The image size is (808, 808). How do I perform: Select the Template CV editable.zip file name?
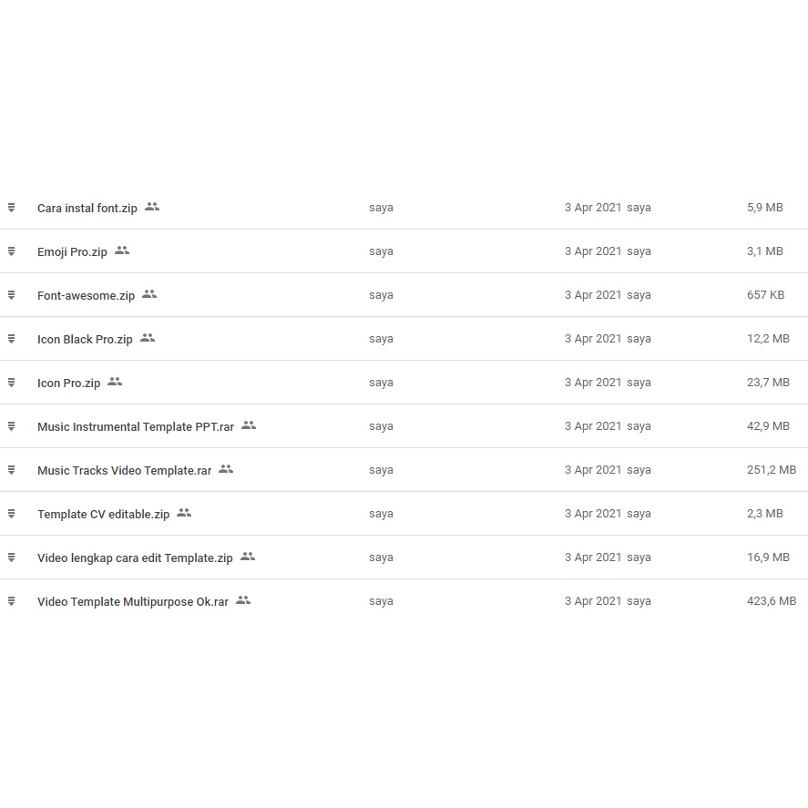point(103,514)
